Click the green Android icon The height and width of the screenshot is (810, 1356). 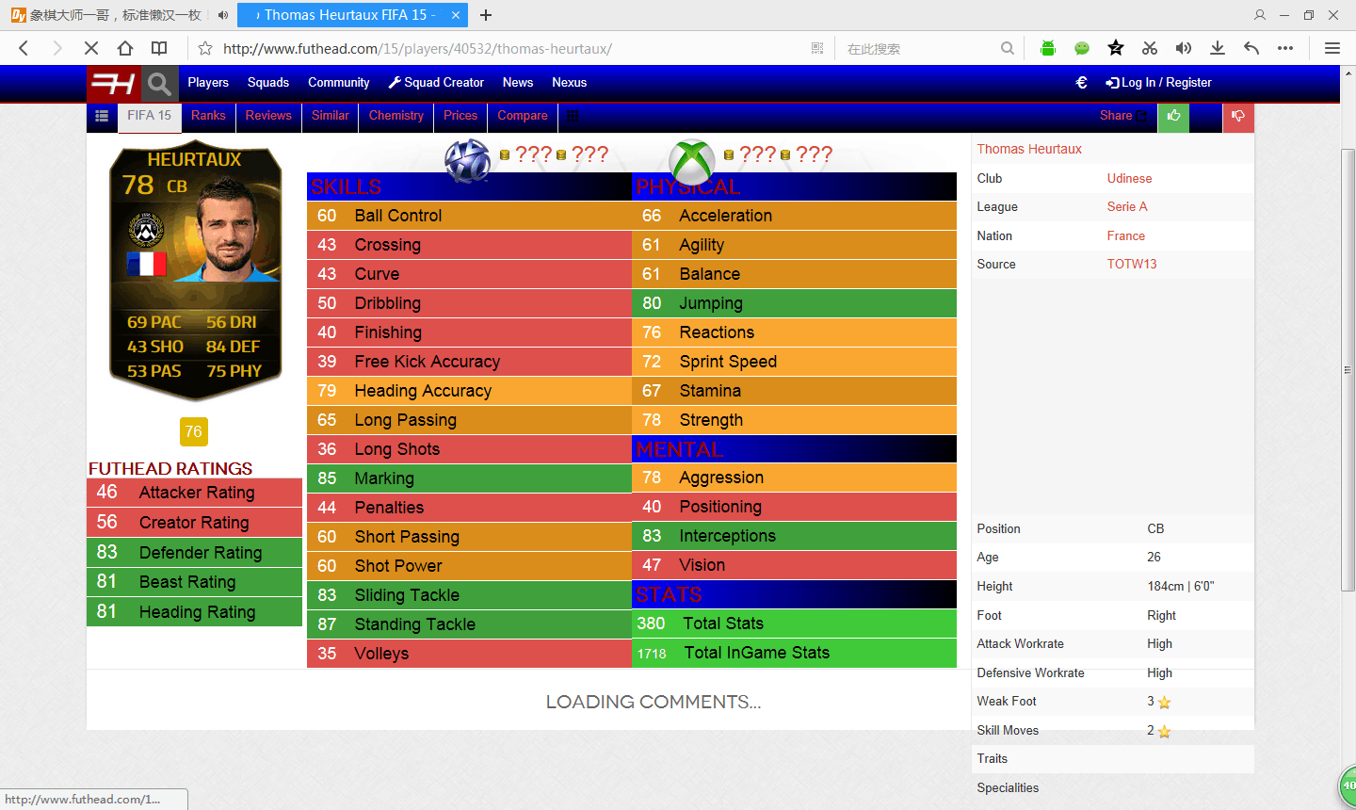click(x=1048, y=48)
